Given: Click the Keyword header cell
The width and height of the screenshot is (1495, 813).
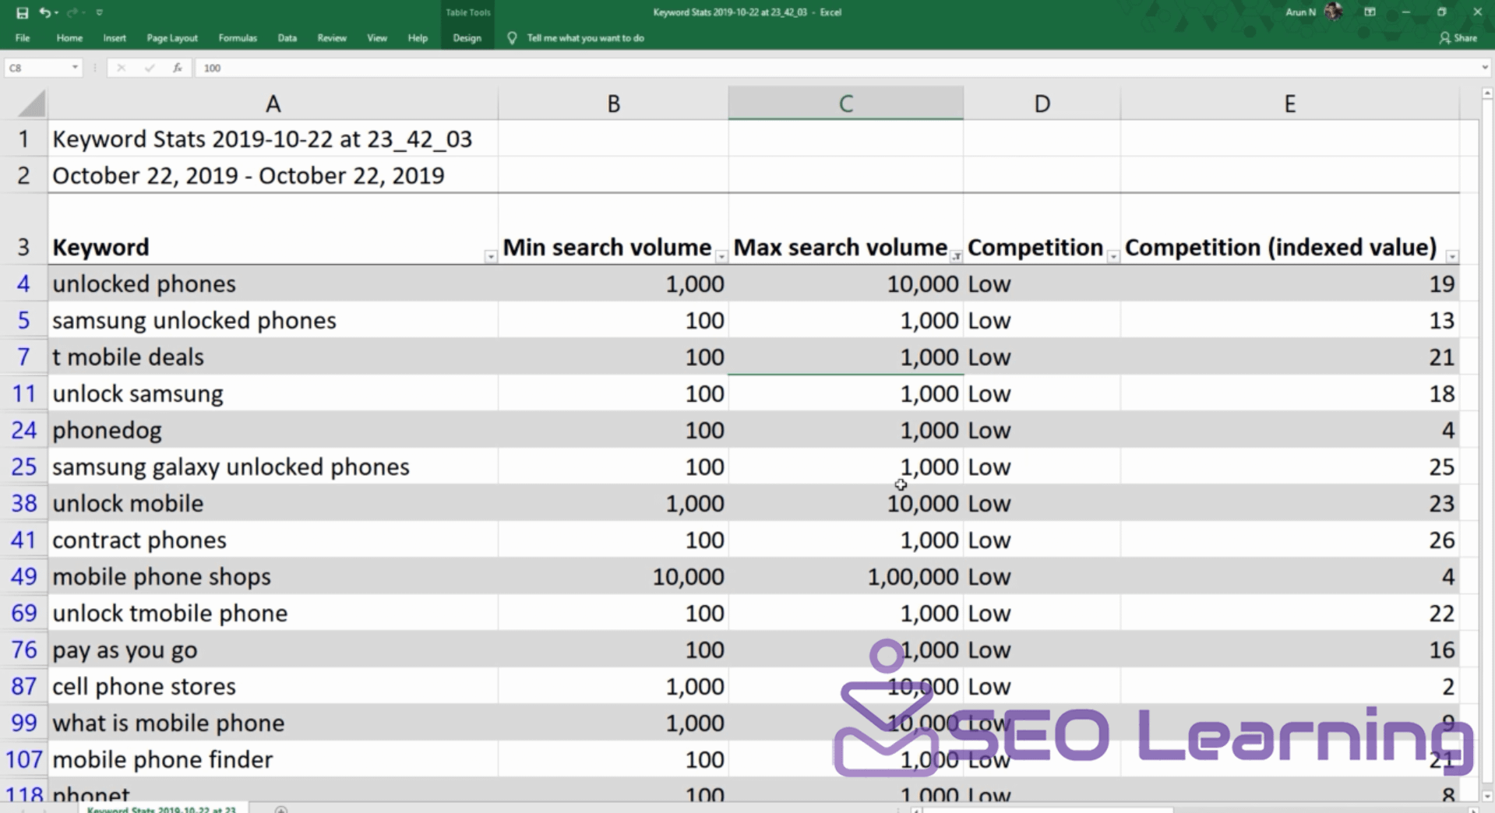Looking at the screenshot, I should tap(273, 230).
